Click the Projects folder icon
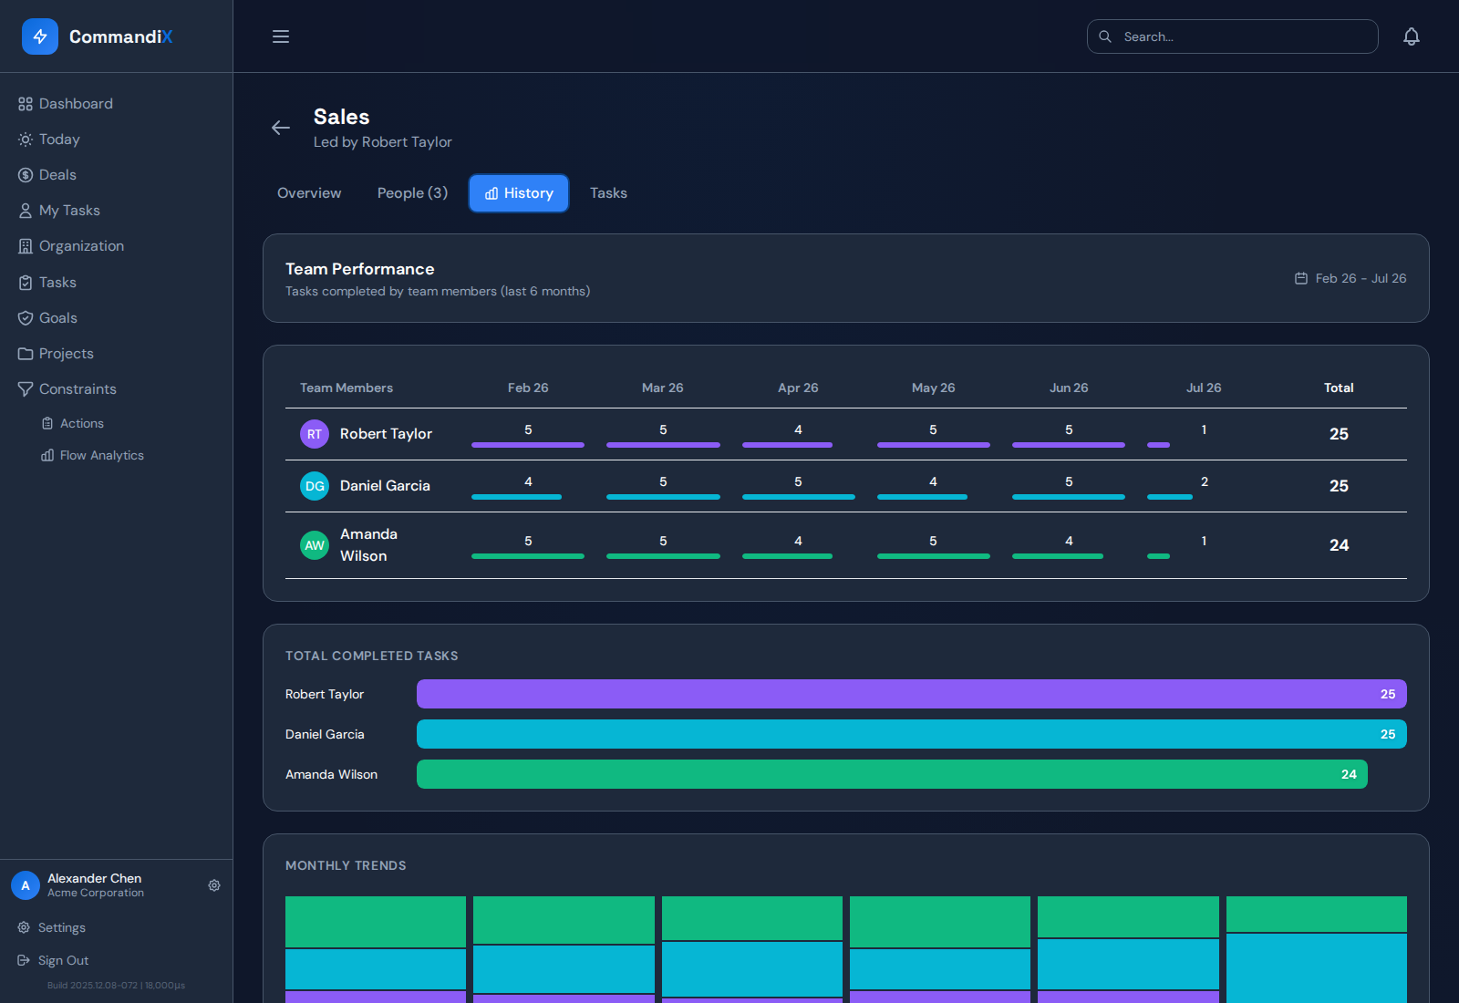 (26, 354)
